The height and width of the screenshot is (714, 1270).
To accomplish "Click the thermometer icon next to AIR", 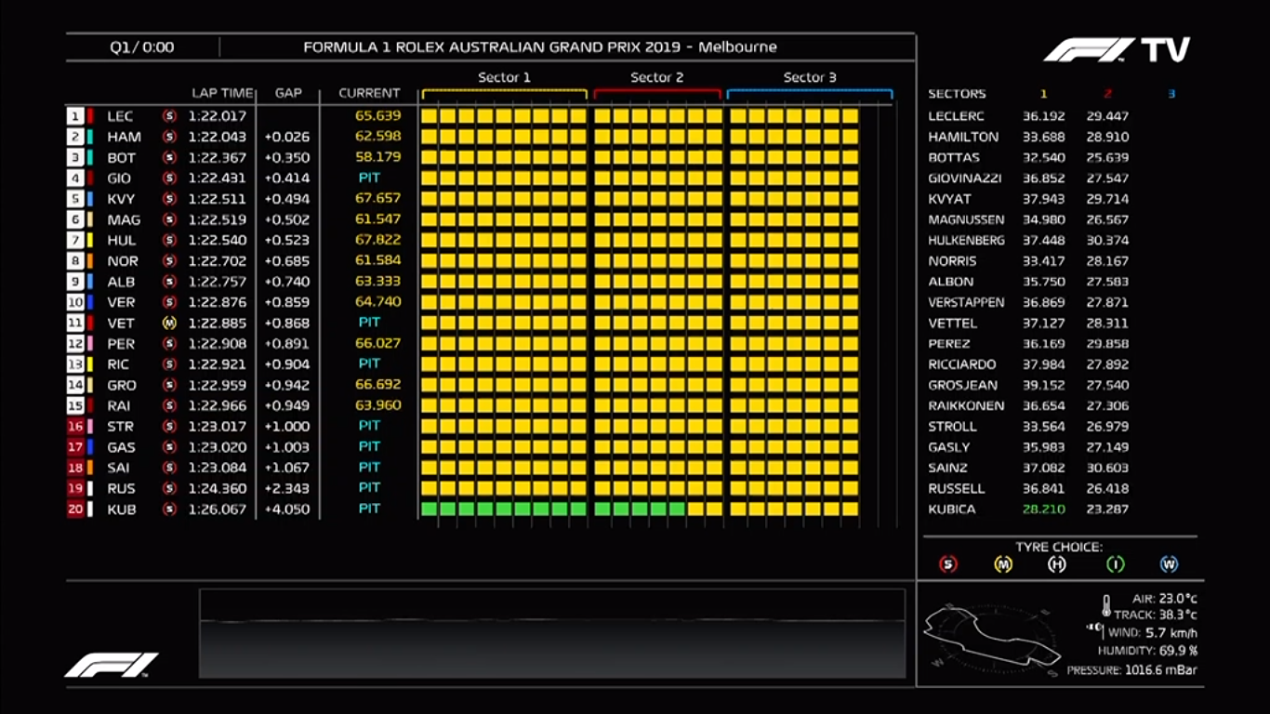I will 1106,606.
